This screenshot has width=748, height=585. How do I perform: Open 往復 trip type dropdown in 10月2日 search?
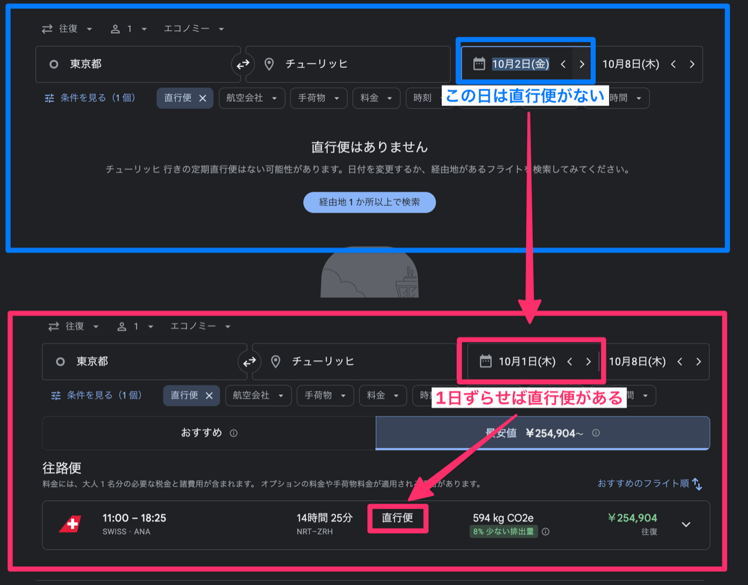pos(67,29)
